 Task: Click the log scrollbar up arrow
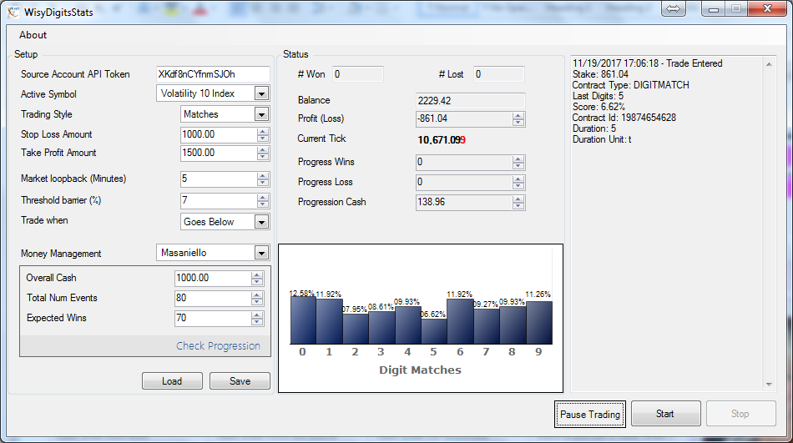[x=769, y=64]
